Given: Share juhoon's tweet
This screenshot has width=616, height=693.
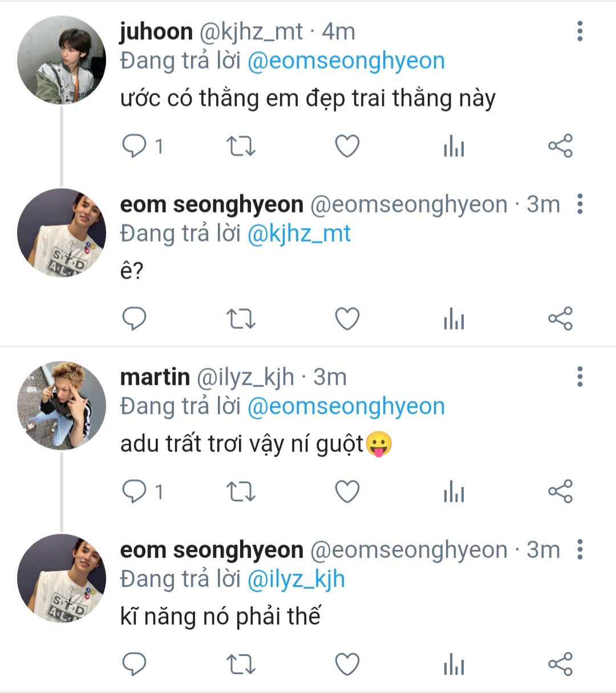Looking at the screenshot, I should pyautogui.click(x=560, y=146).
